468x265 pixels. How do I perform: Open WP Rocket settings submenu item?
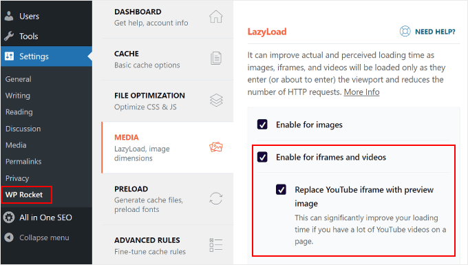coord(24,195)
